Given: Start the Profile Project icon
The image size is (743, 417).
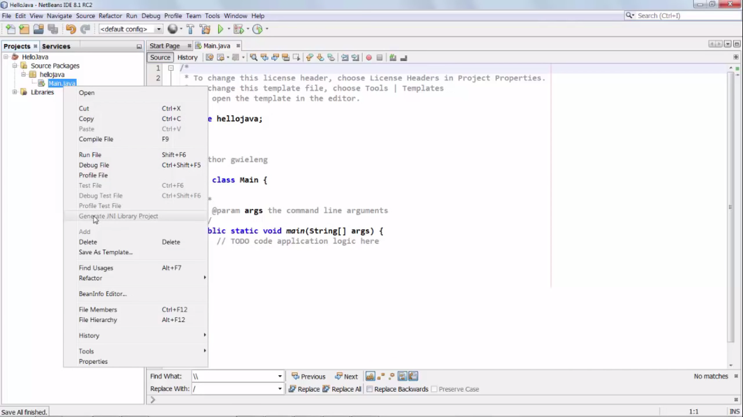Looking at the screenshot, I should click(257, 29).
